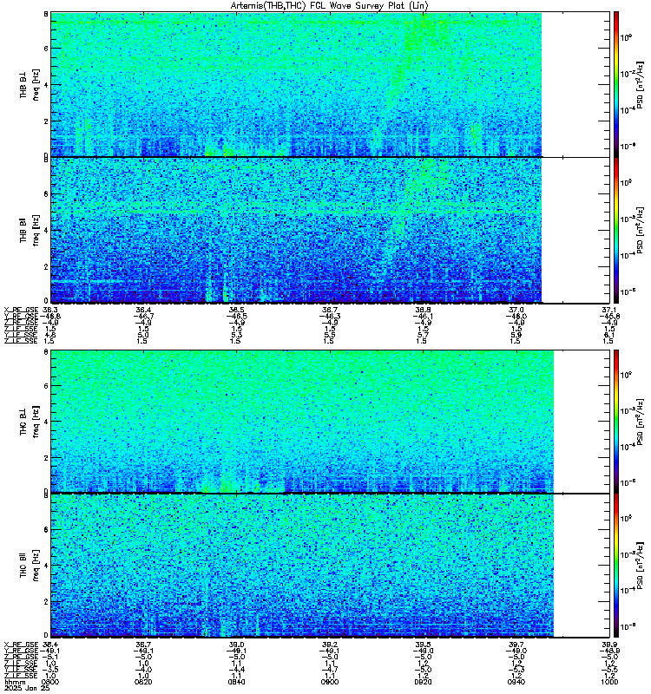Image resolution: width=651 pixels, height=694 pixels.
Task: Click the PSD [nT²/Hz] label of the bottom colorbar
Action: tap(640, 566)
